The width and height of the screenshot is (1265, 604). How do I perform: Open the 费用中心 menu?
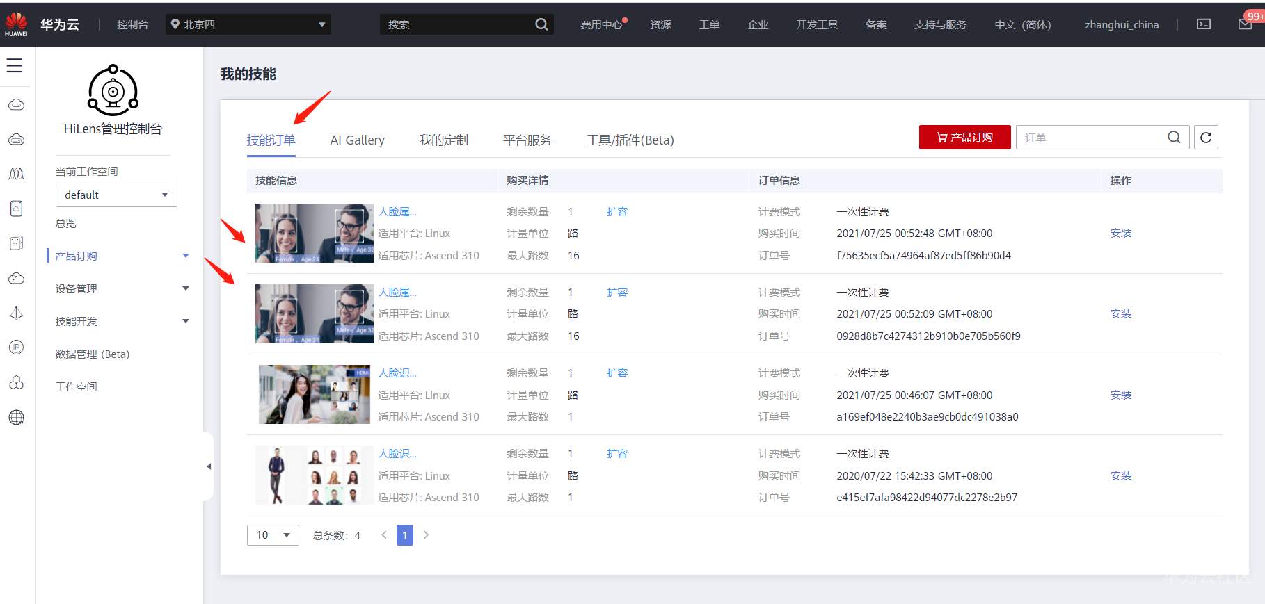pos(603,24)
